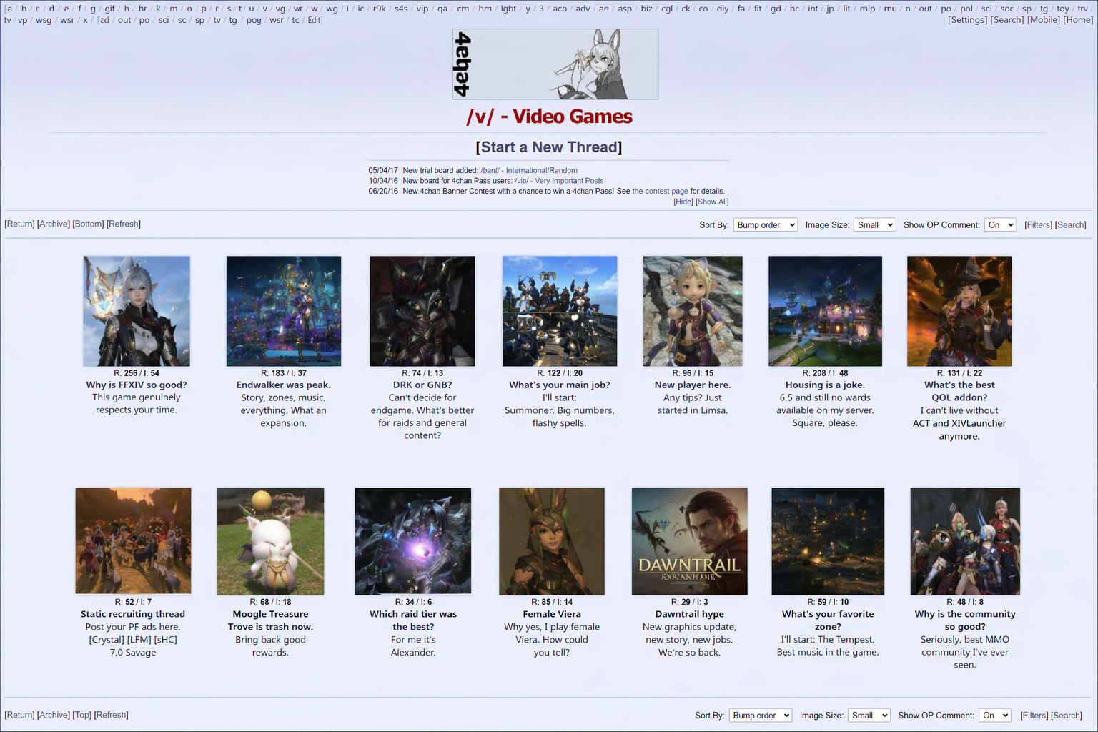Hide the announcements with Hide link
This screenshot has width=1098, height=732.
point(683,202)
